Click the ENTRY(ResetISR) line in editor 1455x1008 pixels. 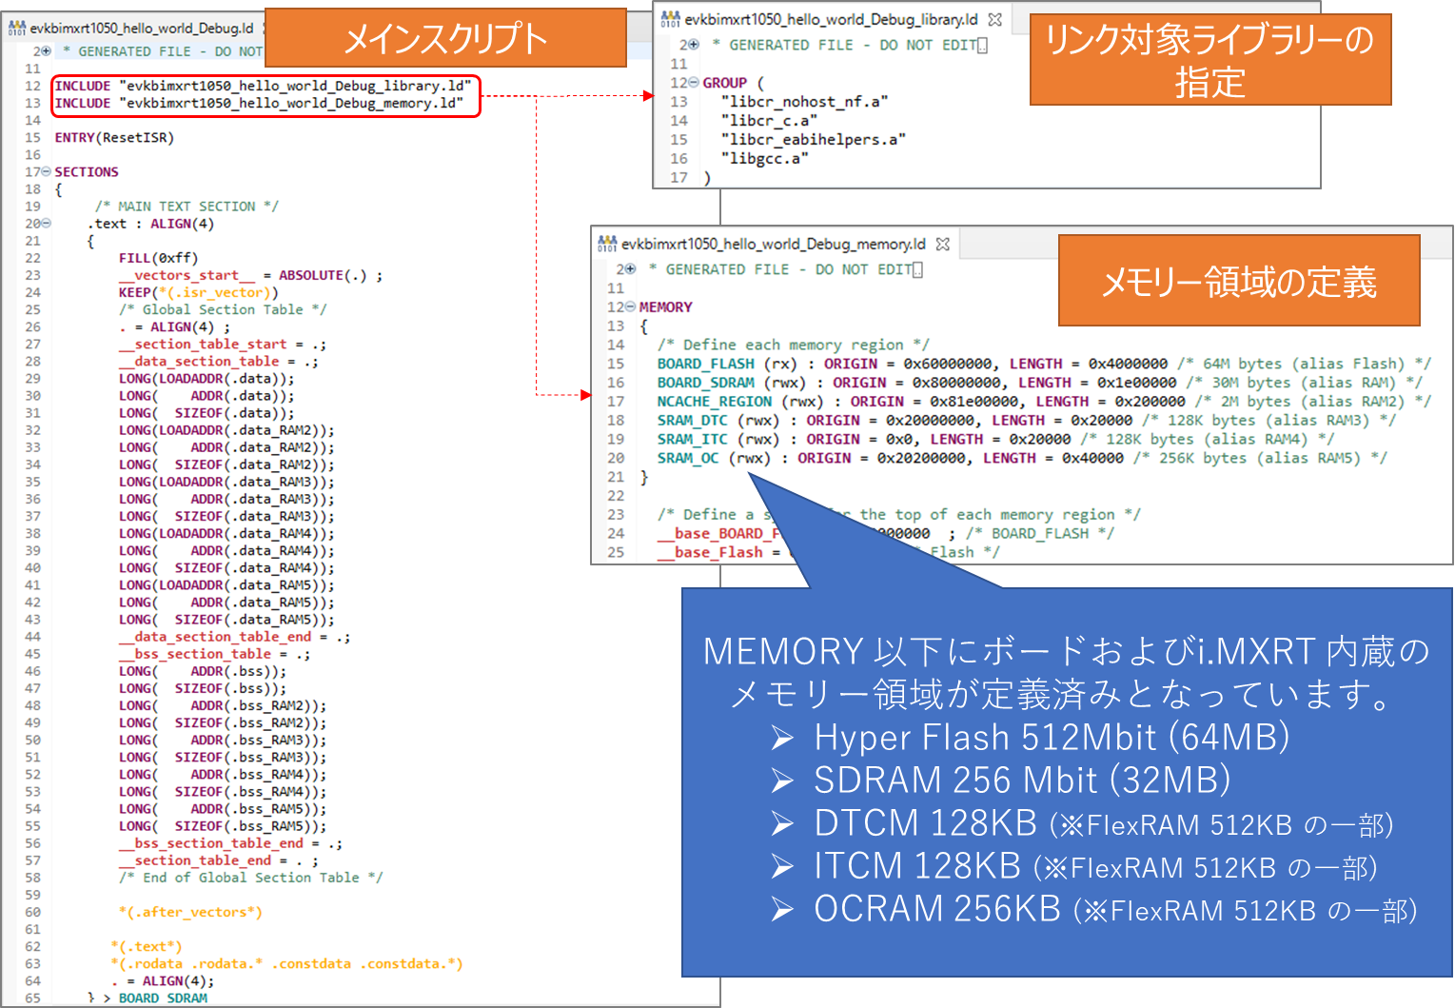tap(114, 138)
